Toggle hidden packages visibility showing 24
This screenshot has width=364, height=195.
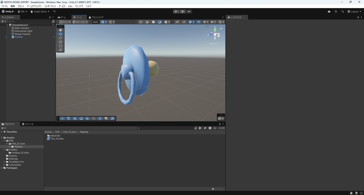222,128
